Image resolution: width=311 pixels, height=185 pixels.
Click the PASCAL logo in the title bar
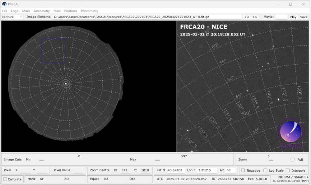4,4
